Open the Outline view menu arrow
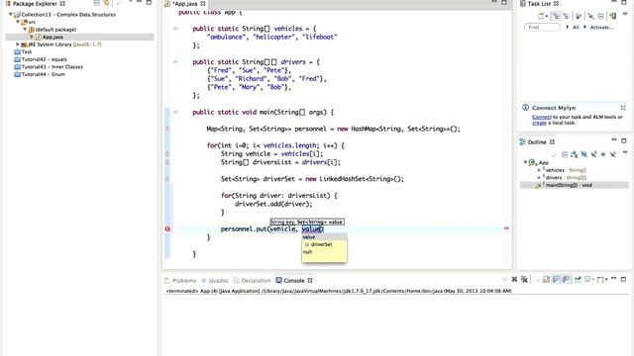 tap(625, 152)
